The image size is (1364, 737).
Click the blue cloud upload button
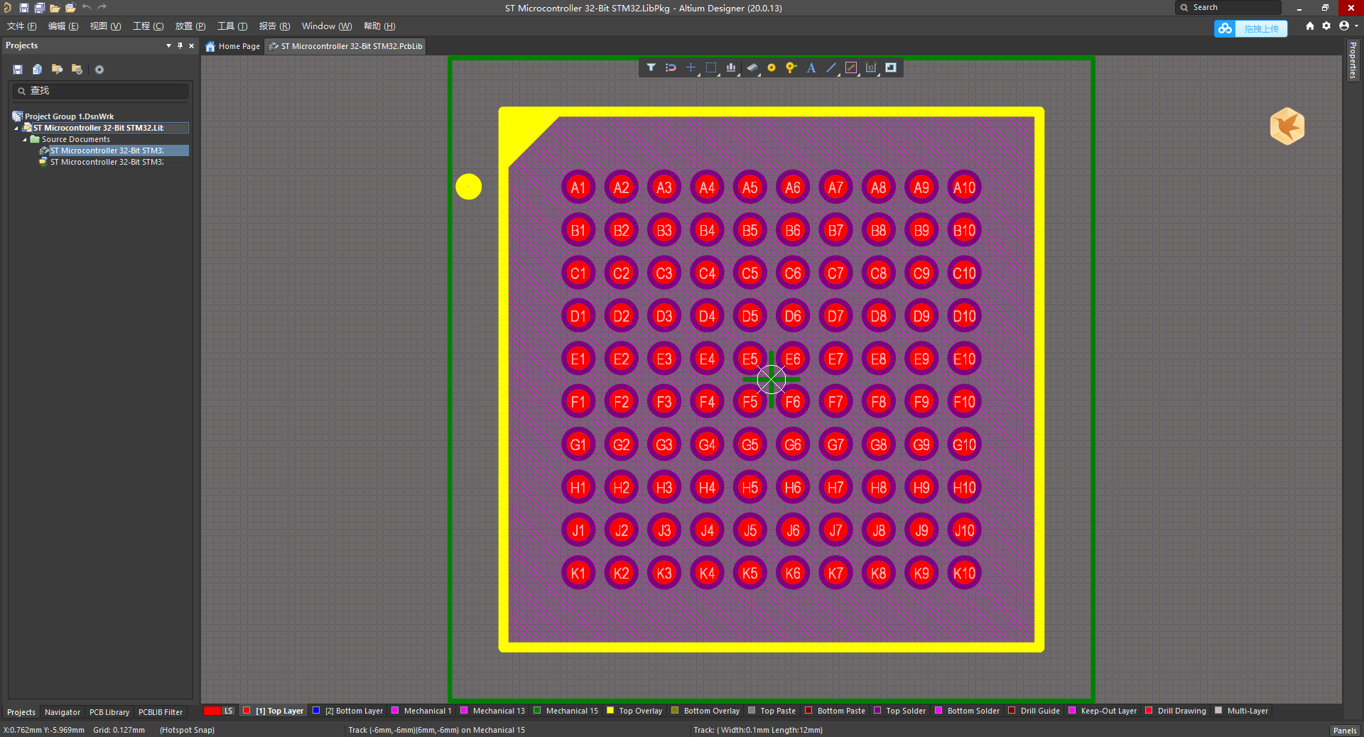1251,28
